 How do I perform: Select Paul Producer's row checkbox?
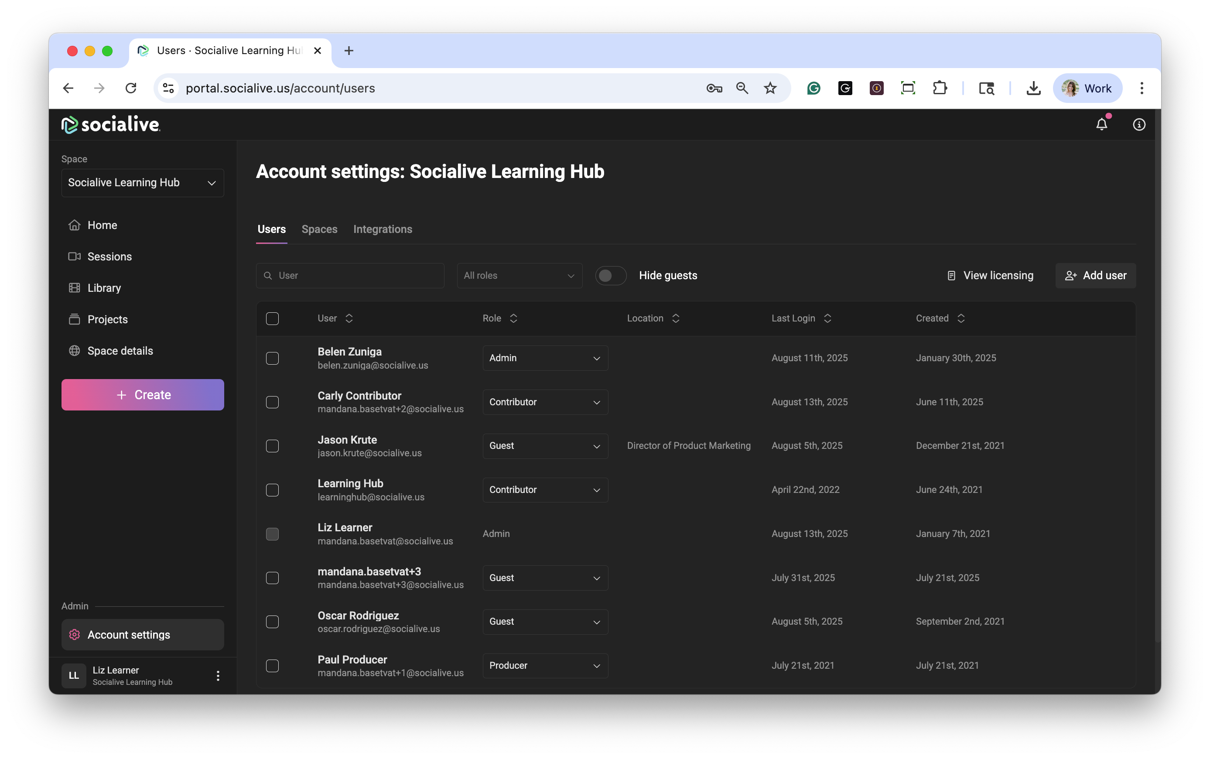(x=272, y=666)
